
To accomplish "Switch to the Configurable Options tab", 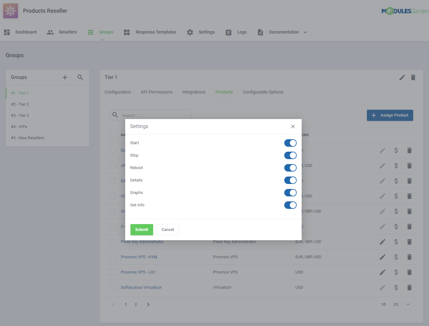I will tap(263, 92).
